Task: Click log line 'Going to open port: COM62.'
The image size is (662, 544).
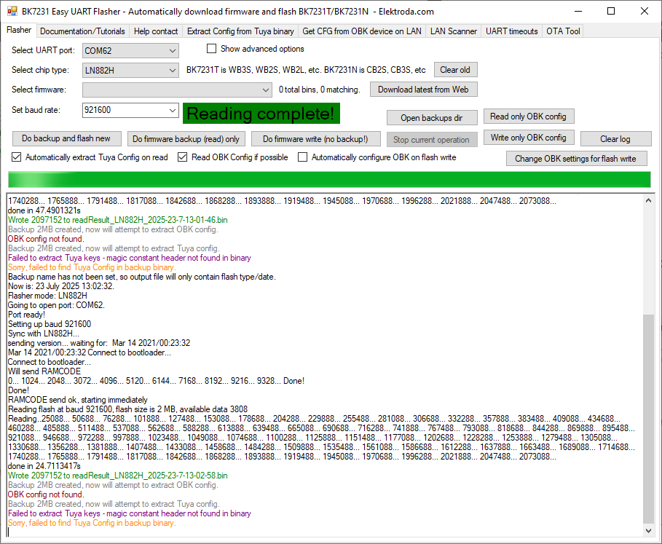Action: (56, 305)
